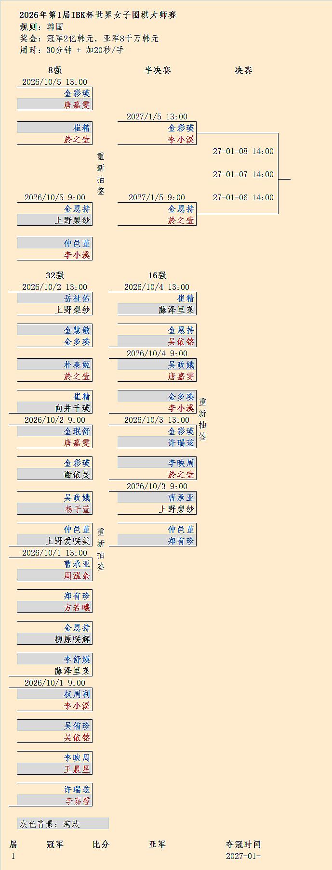Click the 半决赛 round header
Image resolution: width=332 pixels, height=870 pixels.
(157, 70)
